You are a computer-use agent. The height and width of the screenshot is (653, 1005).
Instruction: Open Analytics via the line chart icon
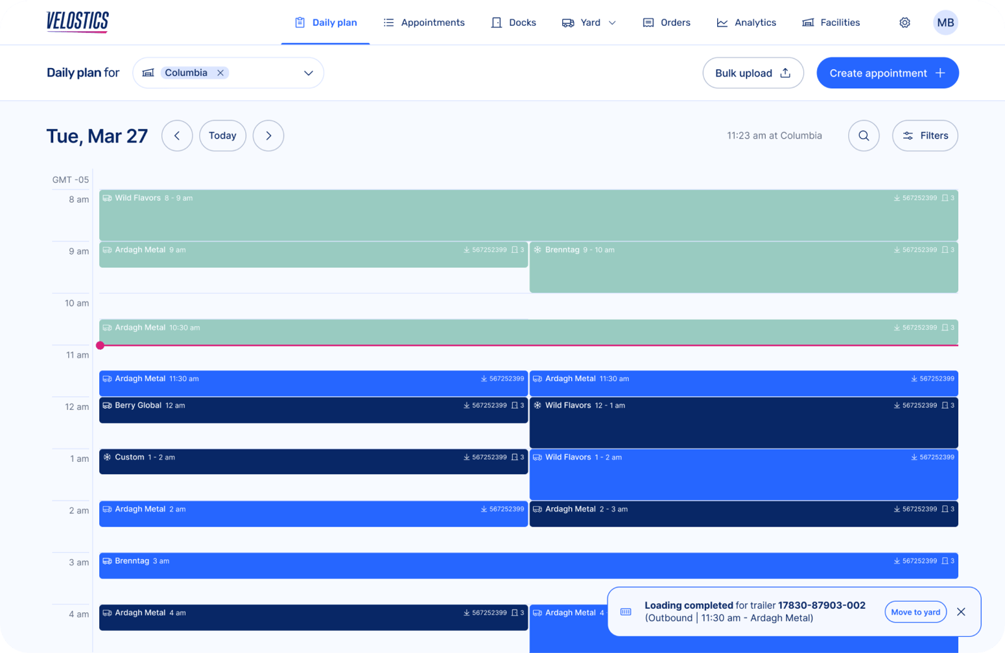tap(720, 22)
